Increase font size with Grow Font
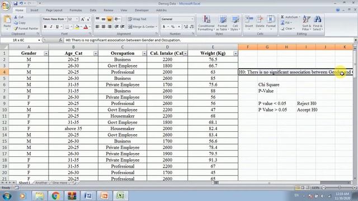 (83, 19)
